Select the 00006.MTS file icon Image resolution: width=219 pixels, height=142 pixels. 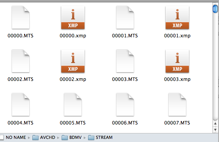click(x=125, y=105)
